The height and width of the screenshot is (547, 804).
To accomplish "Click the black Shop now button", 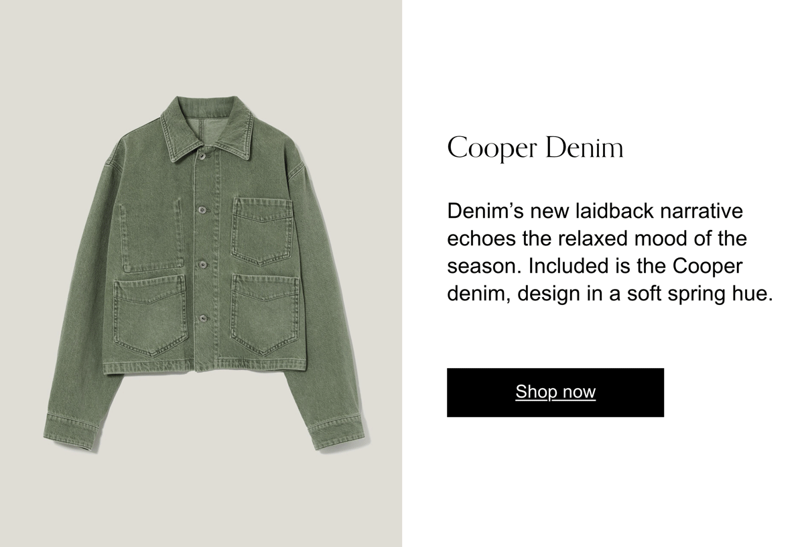I will click(x=555, y=392).
